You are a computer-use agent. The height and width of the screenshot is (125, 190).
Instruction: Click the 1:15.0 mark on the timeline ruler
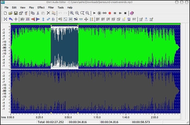[x=97, y=117]
